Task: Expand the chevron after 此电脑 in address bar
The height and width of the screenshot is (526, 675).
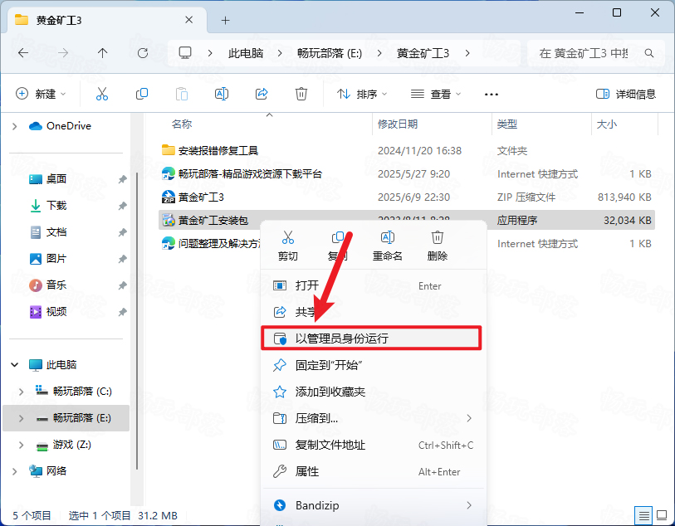Action: tap(280, 53)
